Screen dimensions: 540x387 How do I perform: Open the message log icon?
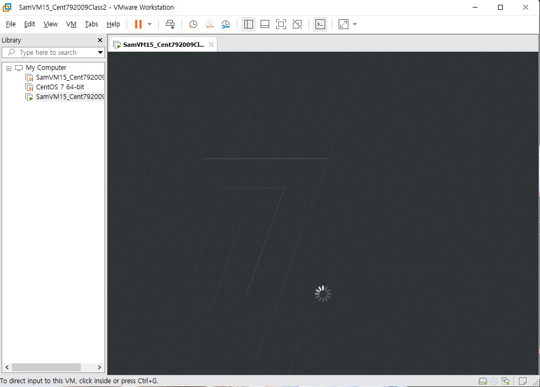(x=523, y=381)
